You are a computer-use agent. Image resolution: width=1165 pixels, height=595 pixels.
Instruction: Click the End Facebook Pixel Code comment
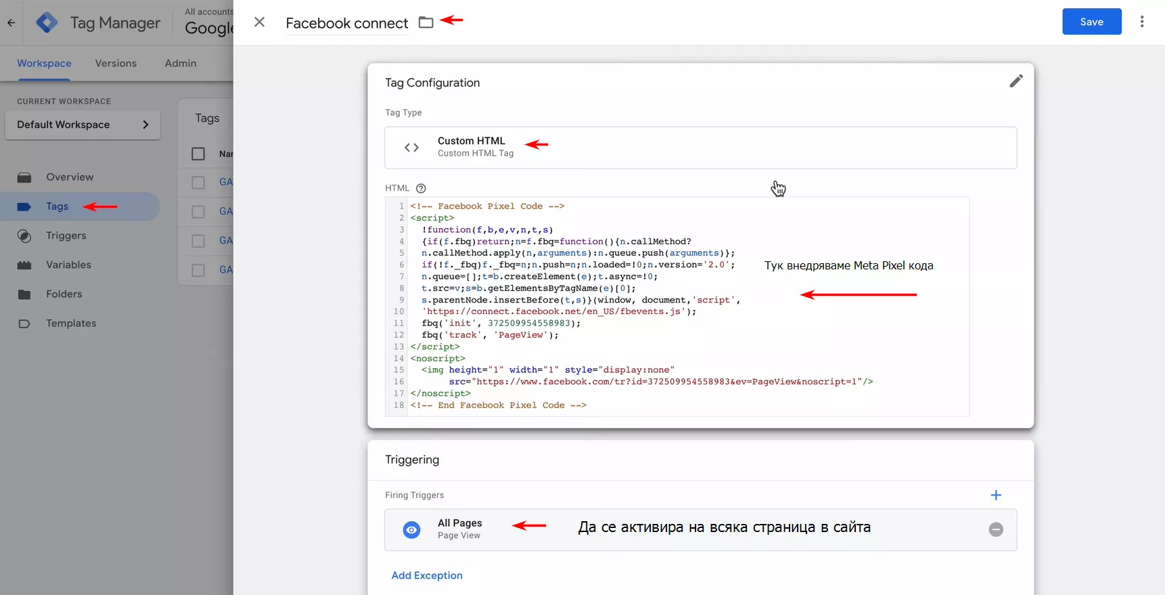(x=498, y=405)
